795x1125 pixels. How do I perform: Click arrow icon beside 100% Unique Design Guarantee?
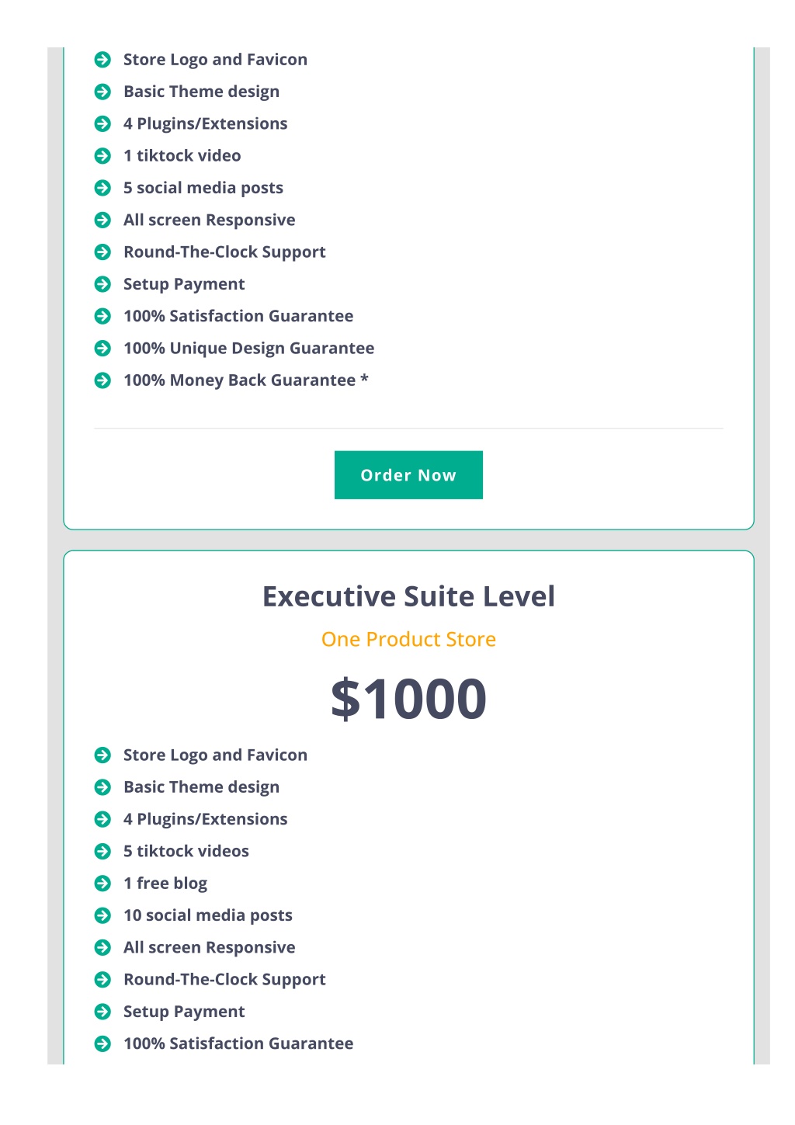click(102, 349)
